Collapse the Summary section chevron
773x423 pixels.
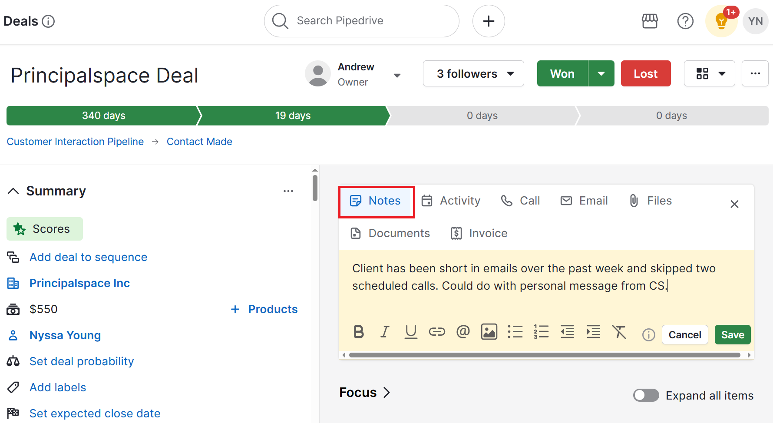pos(13,191)
